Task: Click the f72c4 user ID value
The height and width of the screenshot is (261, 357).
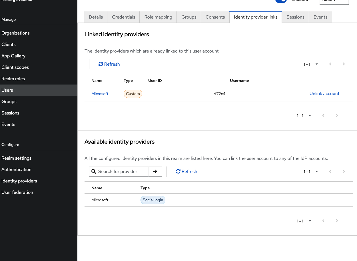Action: (x=220, y=94)
